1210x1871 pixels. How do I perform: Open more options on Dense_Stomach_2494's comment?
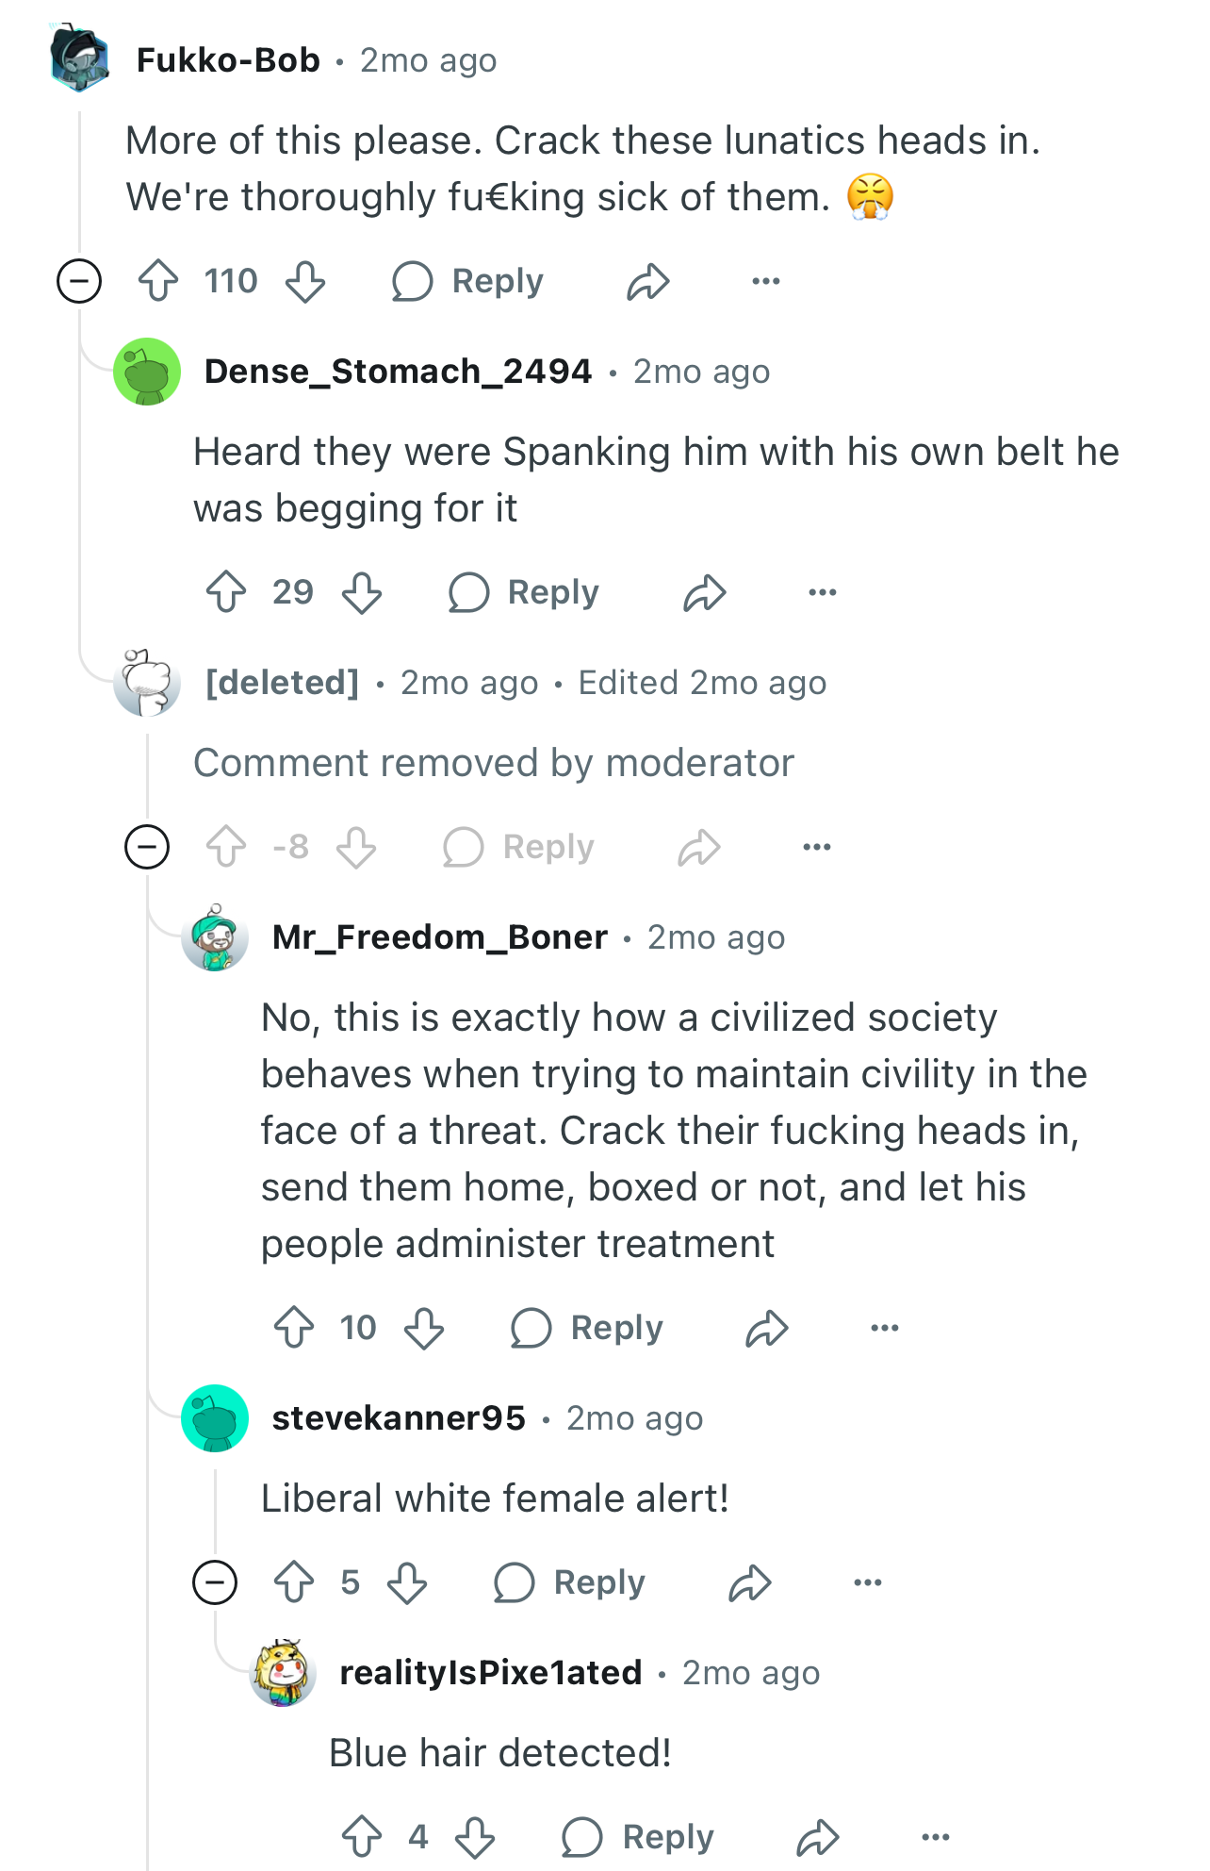pos(823,592)
